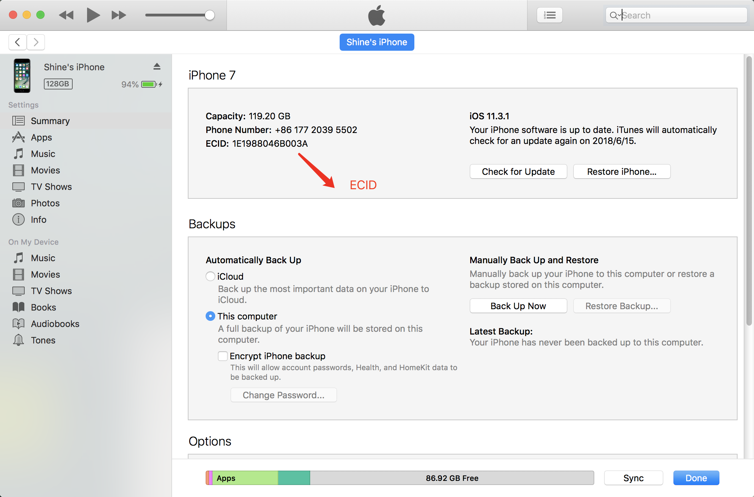Open Audiobooks under On My Device
The image size is (754, 497).
(x=55, y=324)
